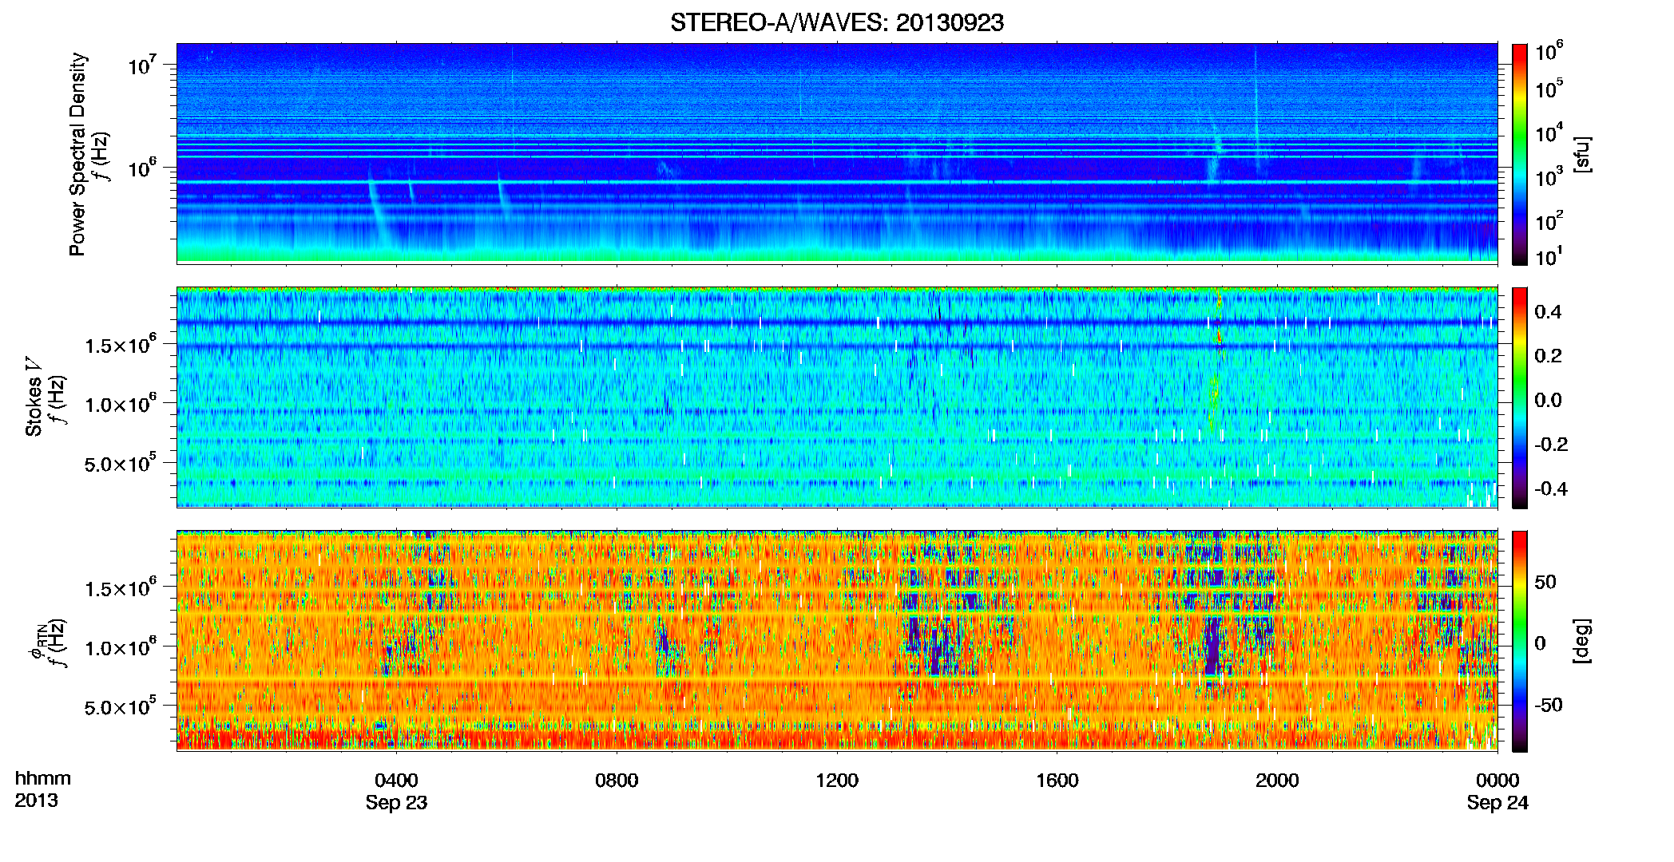Click the "1200" time axis label

tap(837, 780)
